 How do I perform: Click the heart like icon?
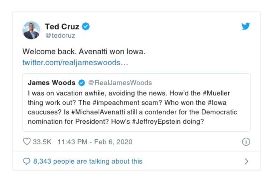pos(27,142)
